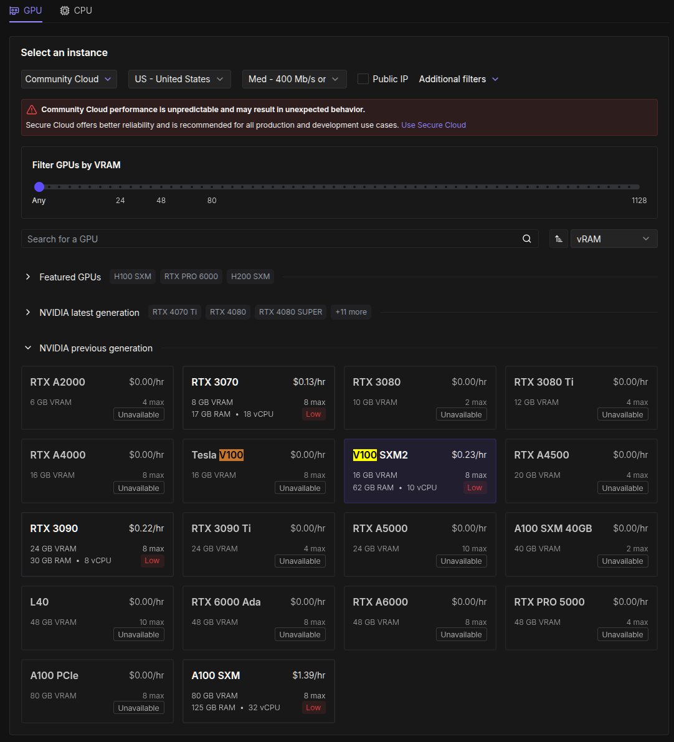Click the red warning triangle icon
The width and height of the screenshot is (674, 742).
[x=32, y=110]
